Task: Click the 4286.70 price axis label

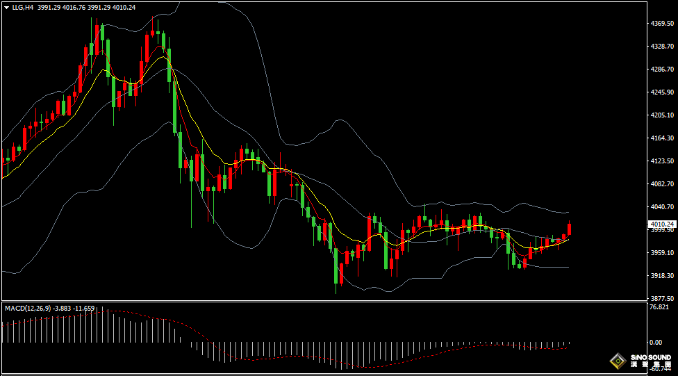Action: tap(661, 70)
